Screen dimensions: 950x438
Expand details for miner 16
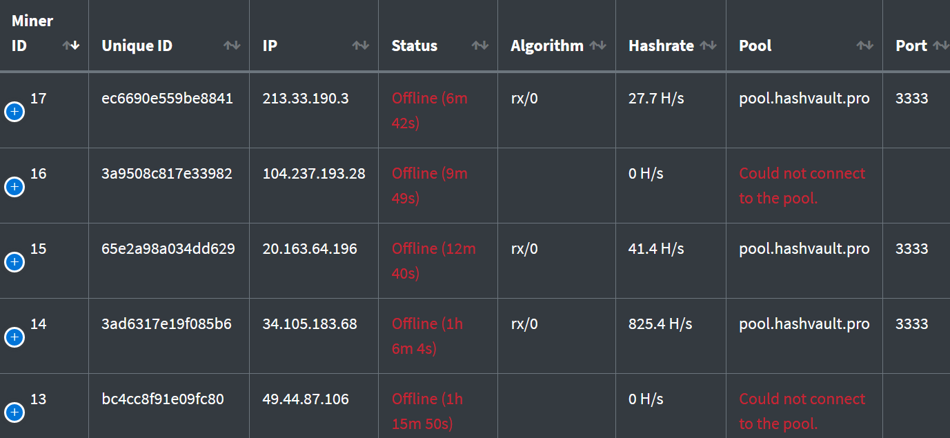pyautogui.click(x=14, y=187)
